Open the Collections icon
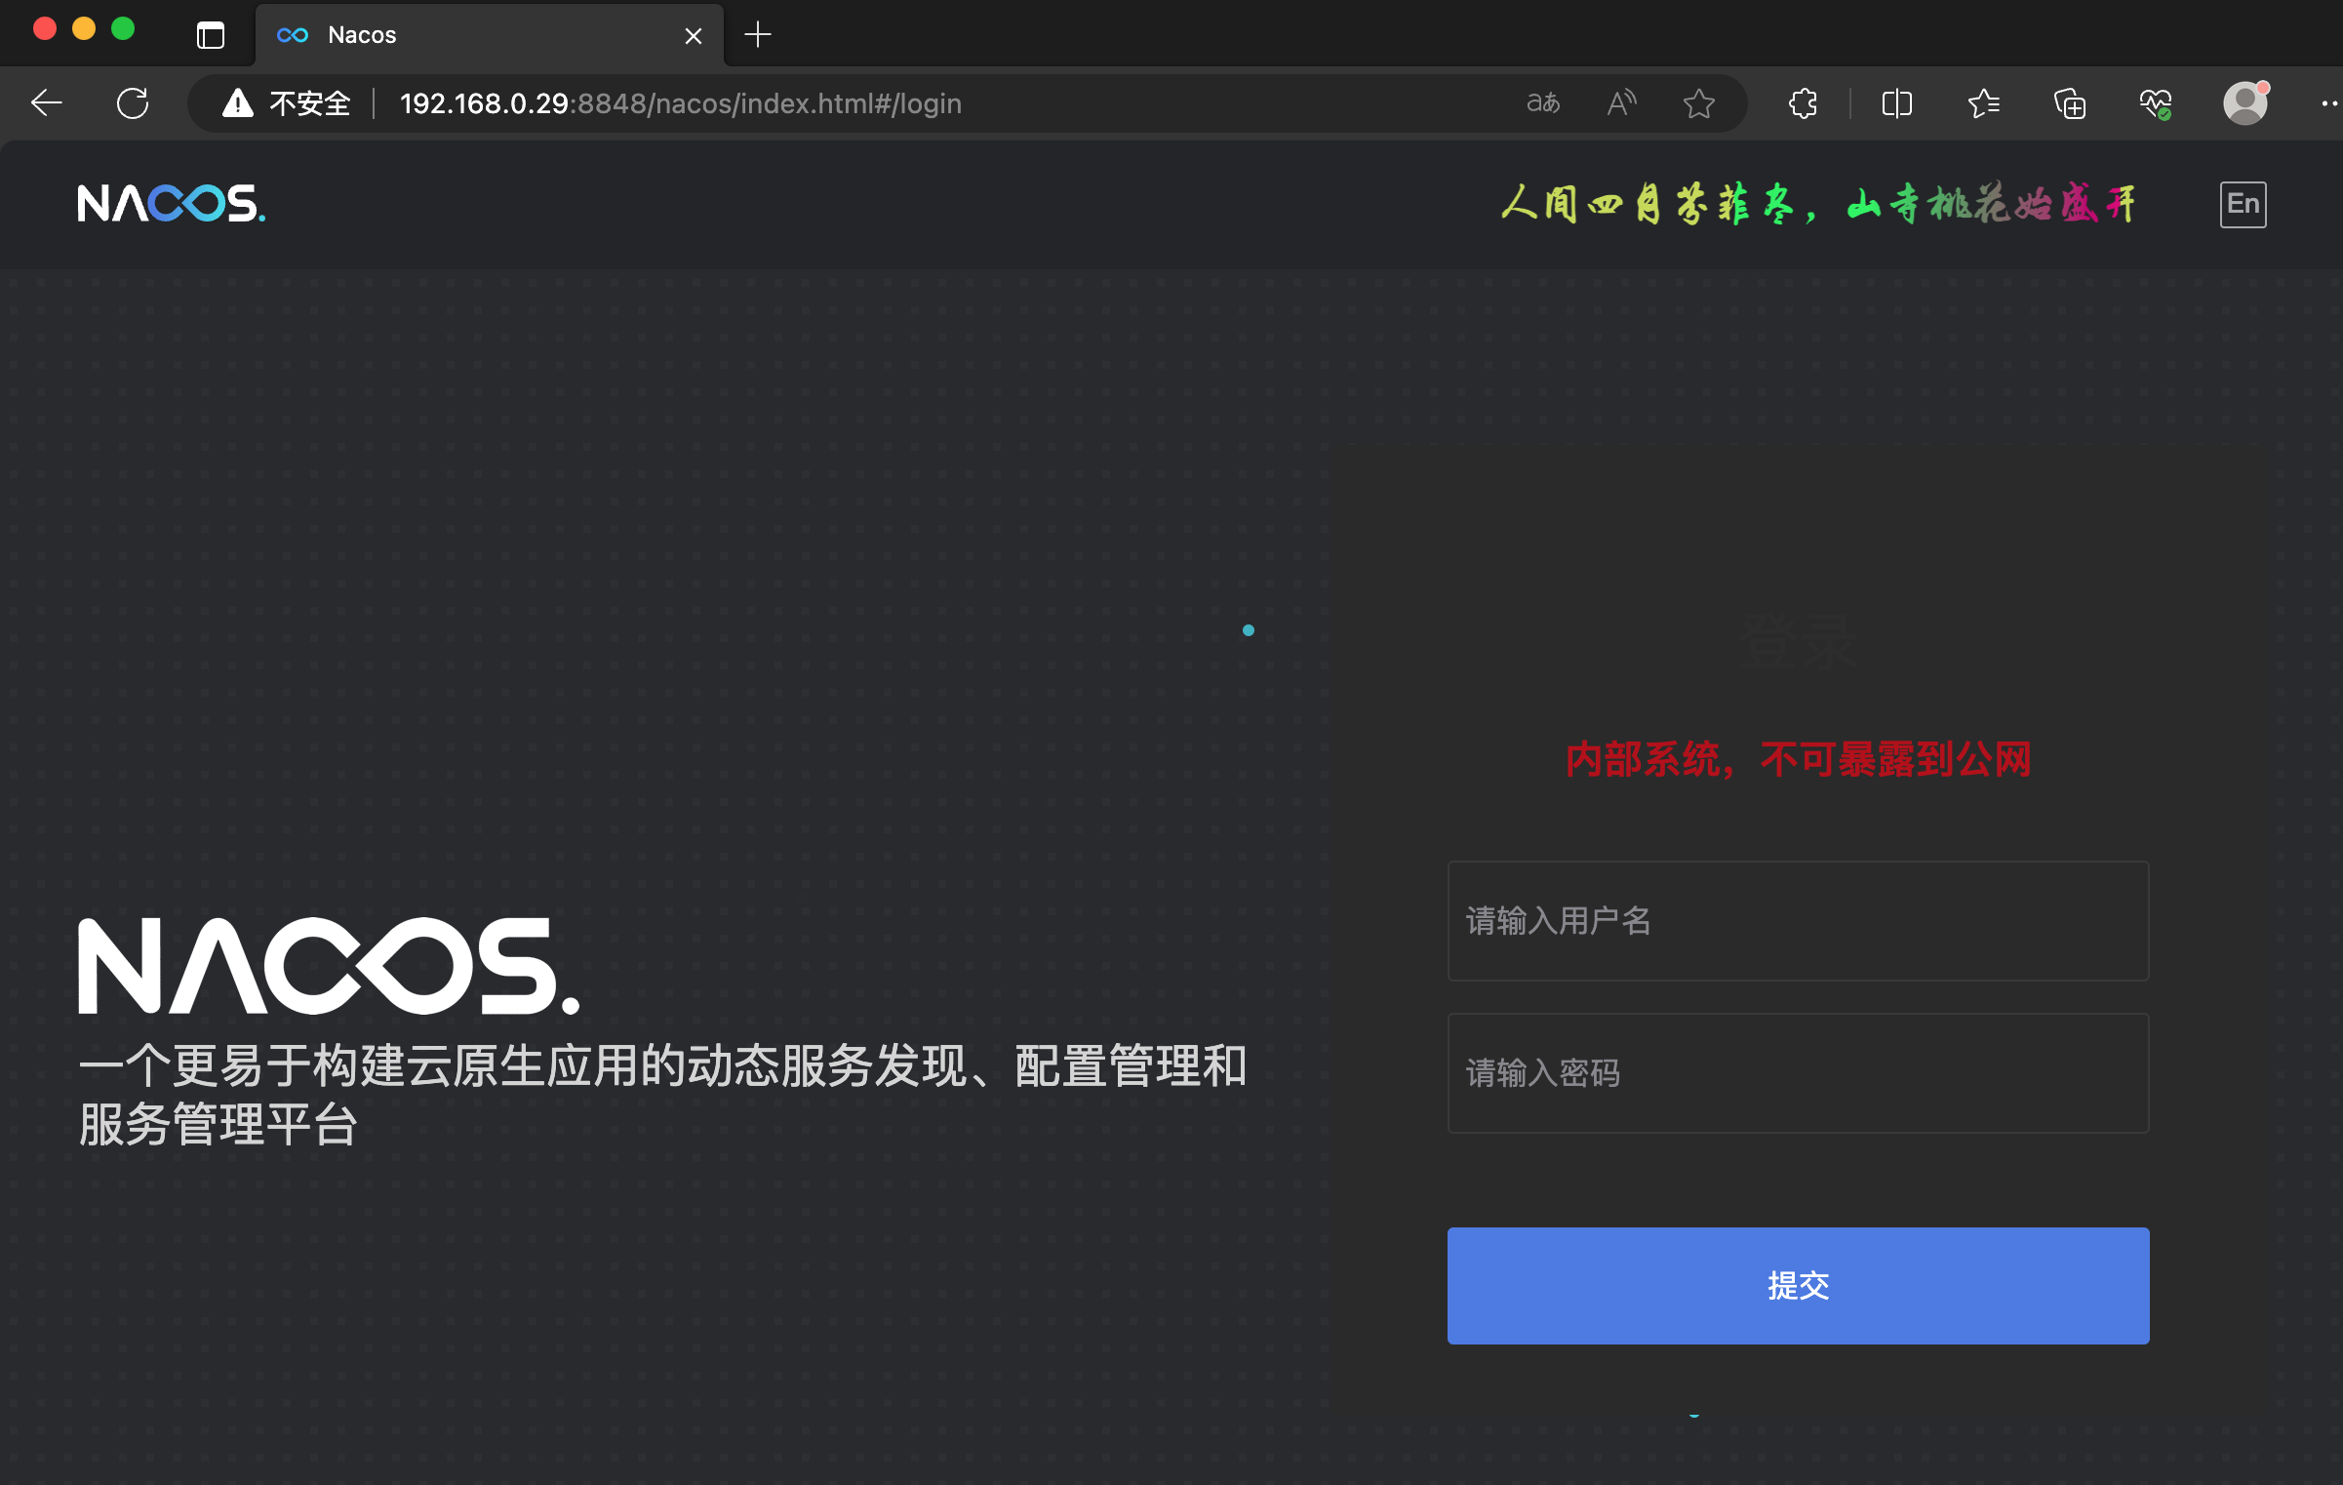 (x=2069, y=102)
